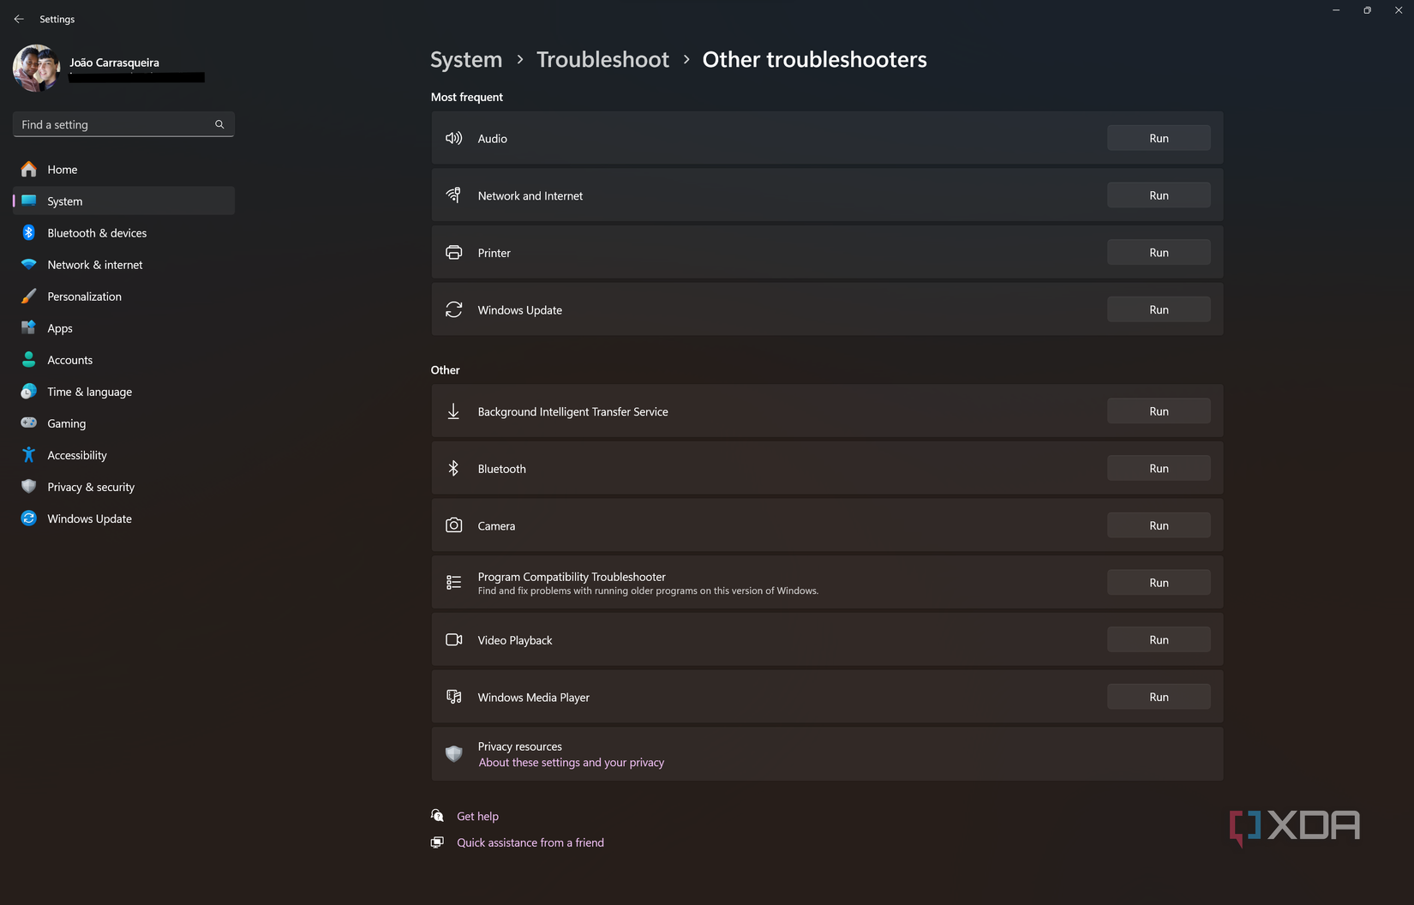Run the Windows Media Player troubleshooter
This screenshot has width=1414, height=905.
click(x=1159, y=697)
